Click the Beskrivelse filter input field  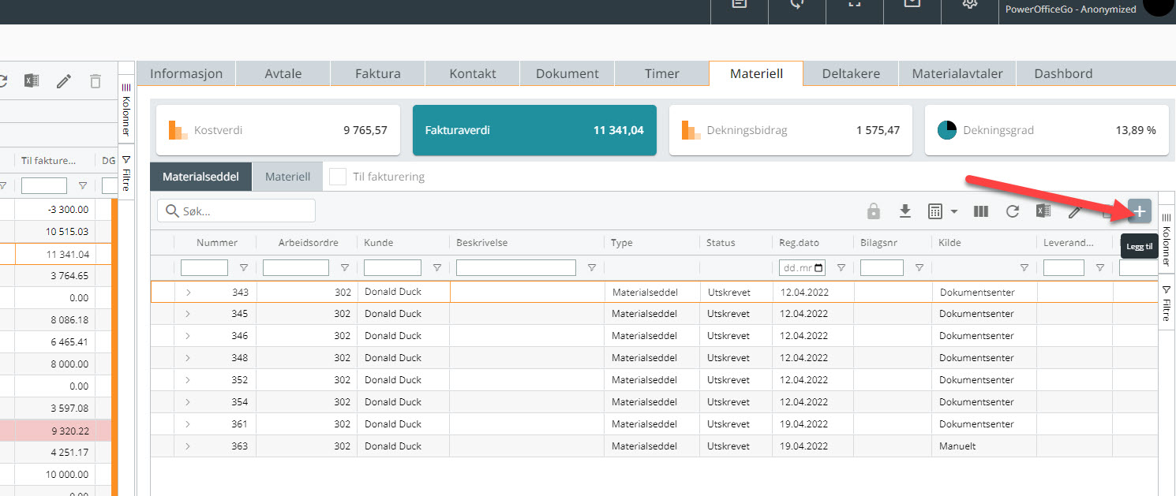coord(516,268)
